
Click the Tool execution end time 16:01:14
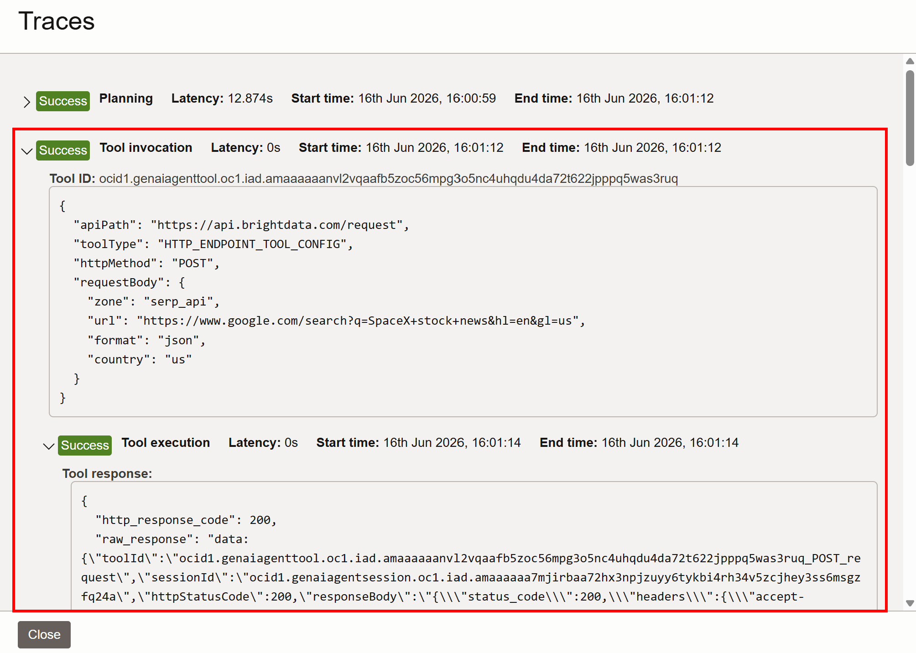click(x=670, y=443)
